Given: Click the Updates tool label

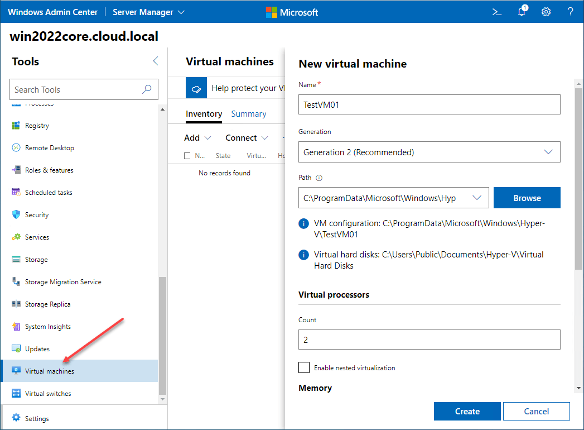Looking at the screenshot, I should 37,349.
